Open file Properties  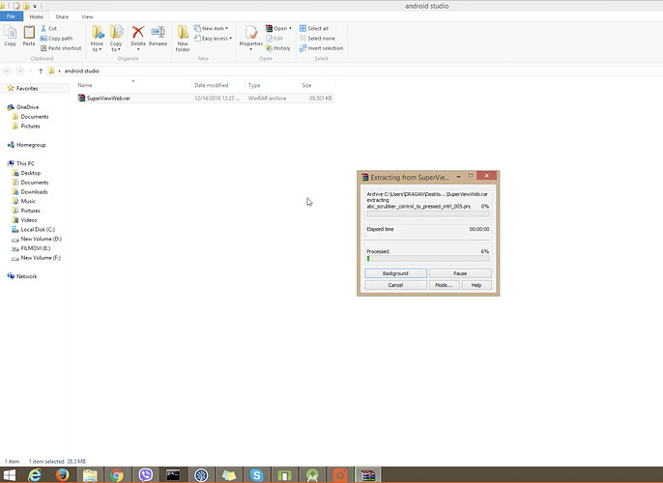click(x=250, y=38)
